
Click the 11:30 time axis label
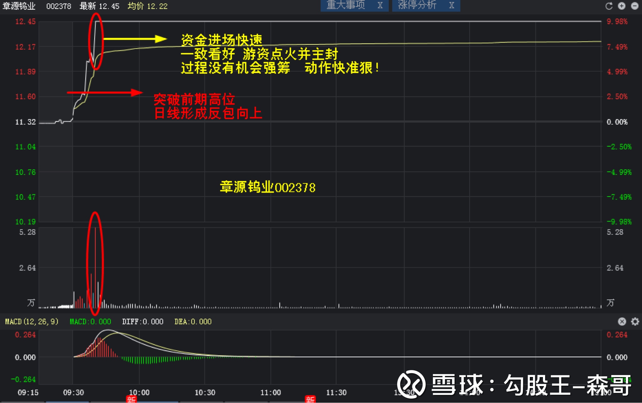[336, 392]
